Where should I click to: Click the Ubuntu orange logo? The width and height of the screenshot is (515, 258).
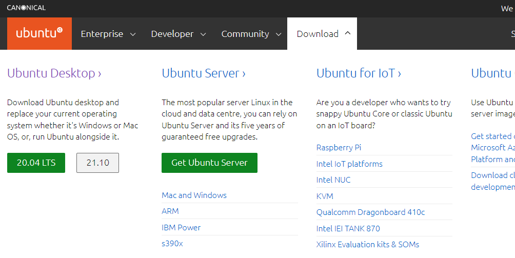(x=39, y=33)
